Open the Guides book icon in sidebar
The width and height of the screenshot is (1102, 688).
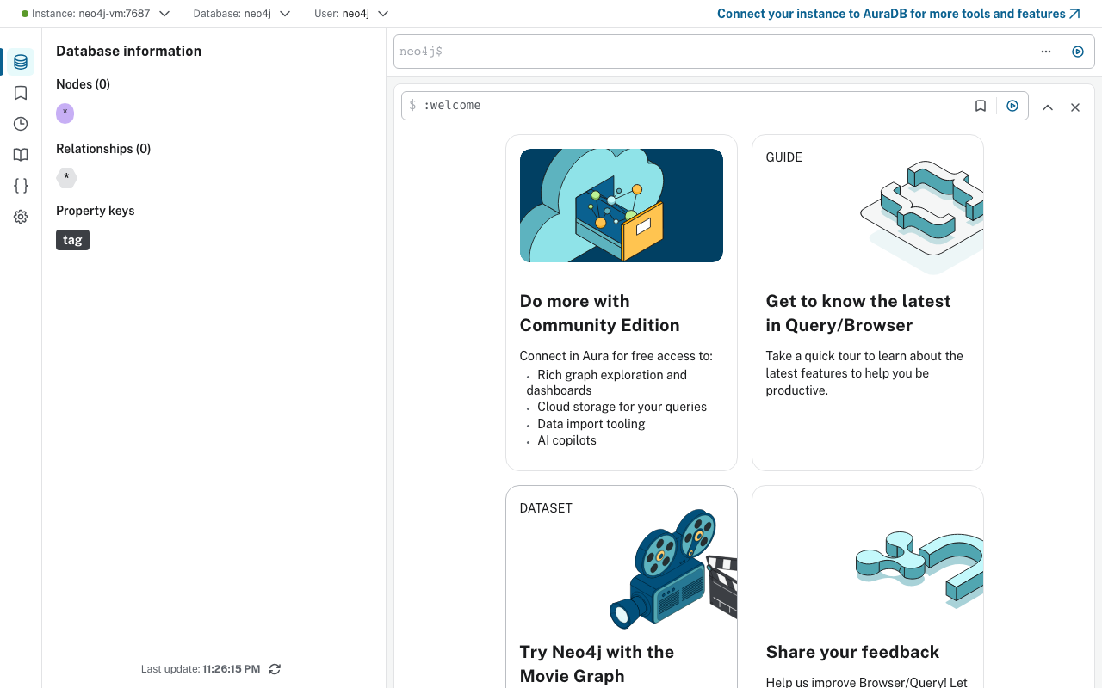(21, 155)
